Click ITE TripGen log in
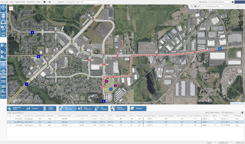This screenshot has height=144, width=245. [x=228, y=113]
